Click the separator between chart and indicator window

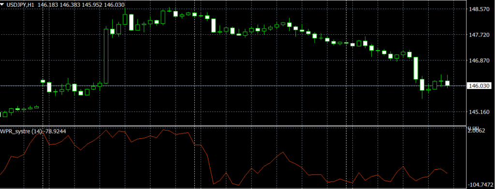coord(233,126)
